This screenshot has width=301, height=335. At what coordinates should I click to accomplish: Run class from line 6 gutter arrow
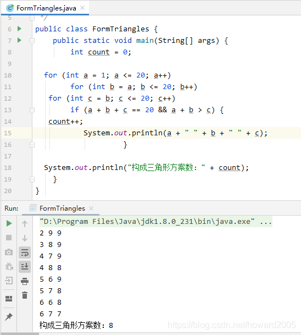(x=19, y=29)
